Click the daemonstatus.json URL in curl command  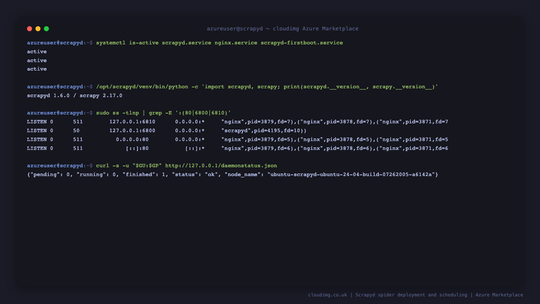click(x=221, y=166)
